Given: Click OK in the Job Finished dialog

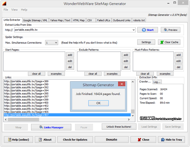Looking at the screenshot, I should click(98, 103).
